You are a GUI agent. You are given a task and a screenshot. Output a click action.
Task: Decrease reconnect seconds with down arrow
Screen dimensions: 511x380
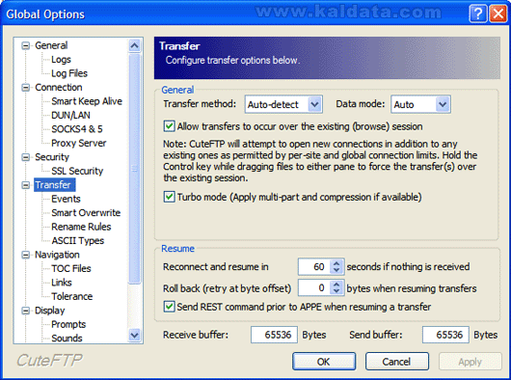point(336,271)
